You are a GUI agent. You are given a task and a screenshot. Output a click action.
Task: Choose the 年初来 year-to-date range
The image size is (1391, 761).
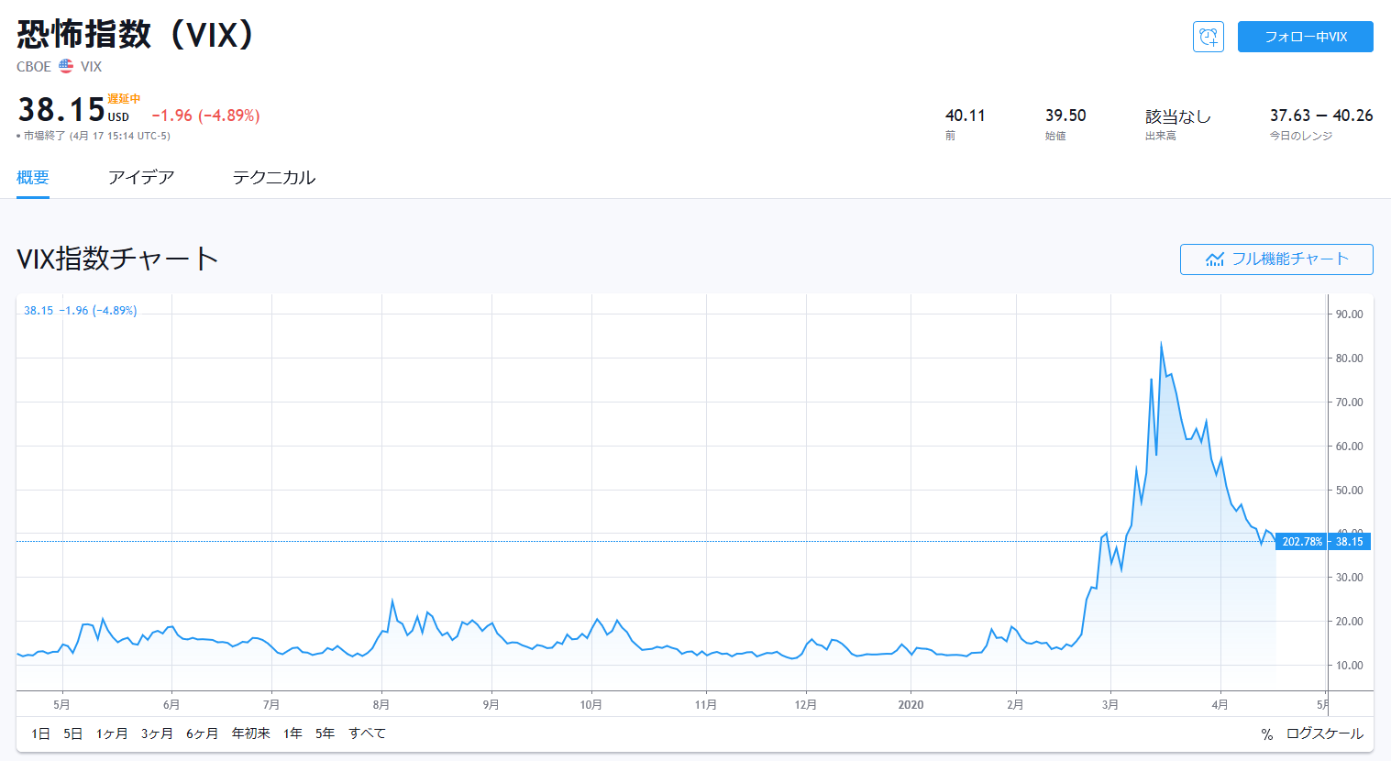point(250,733)
